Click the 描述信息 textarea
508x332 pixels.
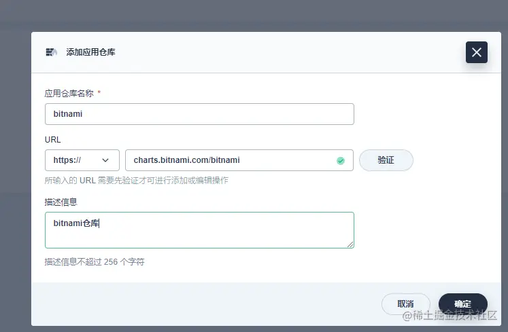pos(199,230)
